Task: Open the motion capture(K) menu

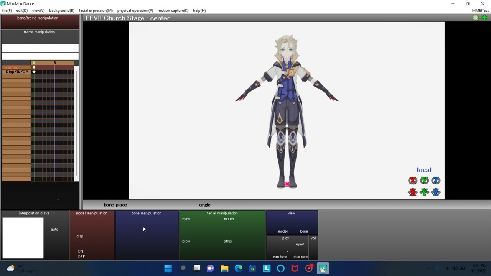Action: point(173,10)
